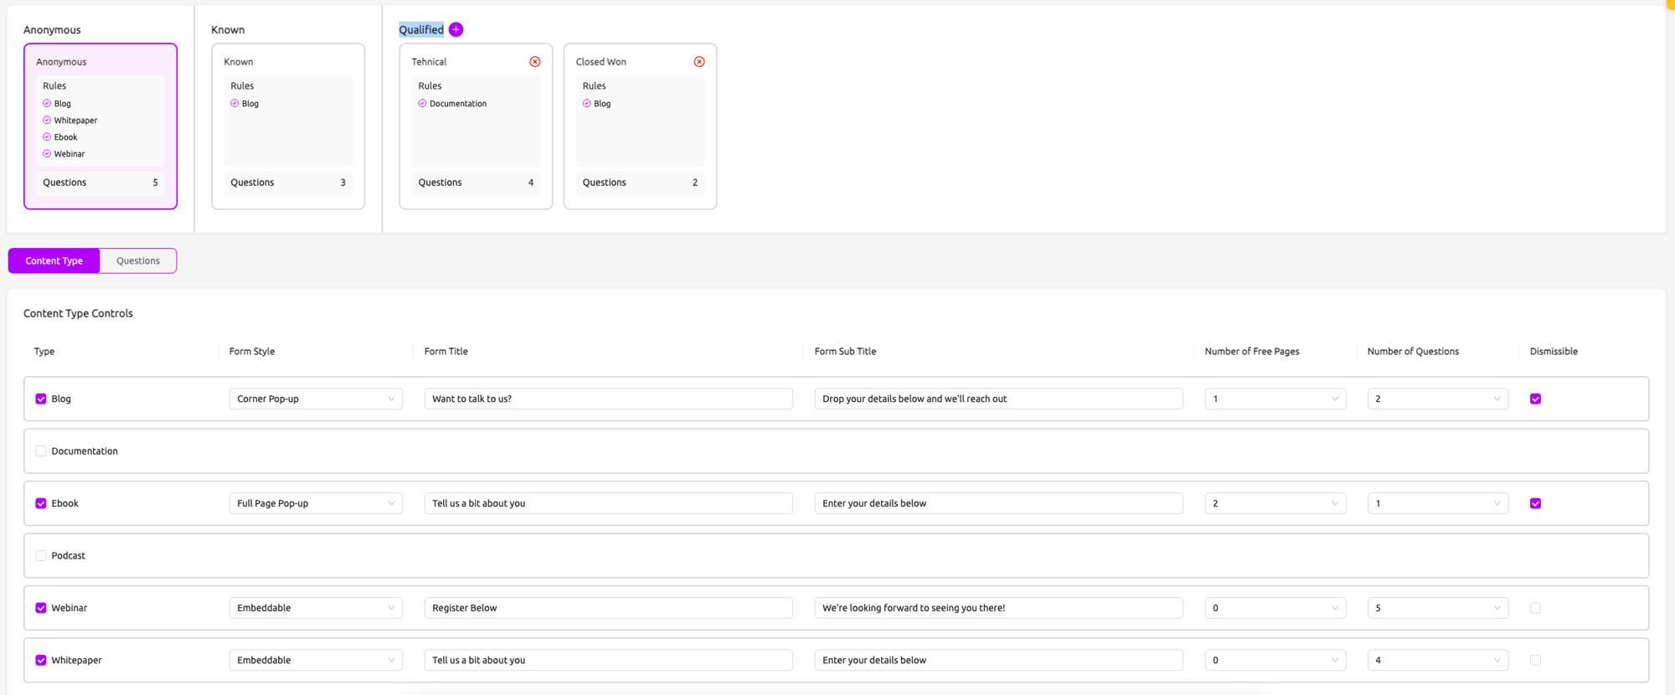
Task: Switch to the Questions tab
Action: [138, 260]
